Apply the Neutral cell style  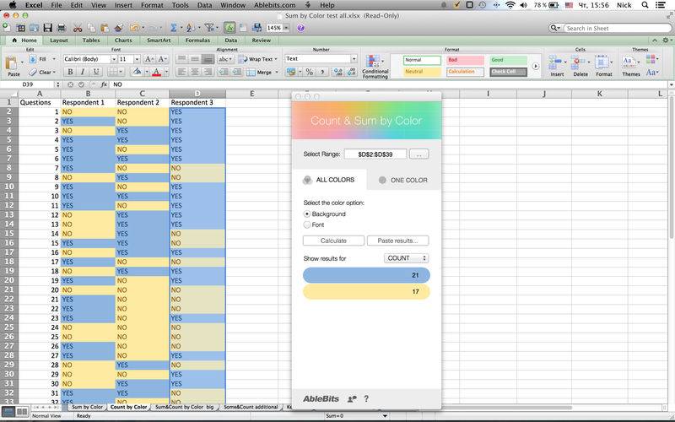pyautogui.click(x=422, y=72)
